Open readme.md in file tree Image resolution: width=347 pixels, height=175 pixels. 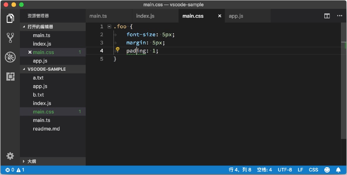pos(46,129)
